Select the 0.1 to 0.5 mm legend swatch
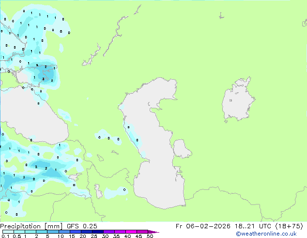 pyautogui.click(x=8, y=232)
